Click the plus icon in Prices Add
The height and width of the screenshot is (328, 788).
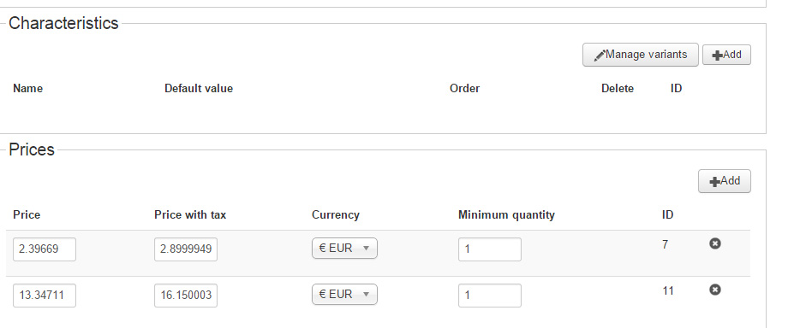(714, 182)
